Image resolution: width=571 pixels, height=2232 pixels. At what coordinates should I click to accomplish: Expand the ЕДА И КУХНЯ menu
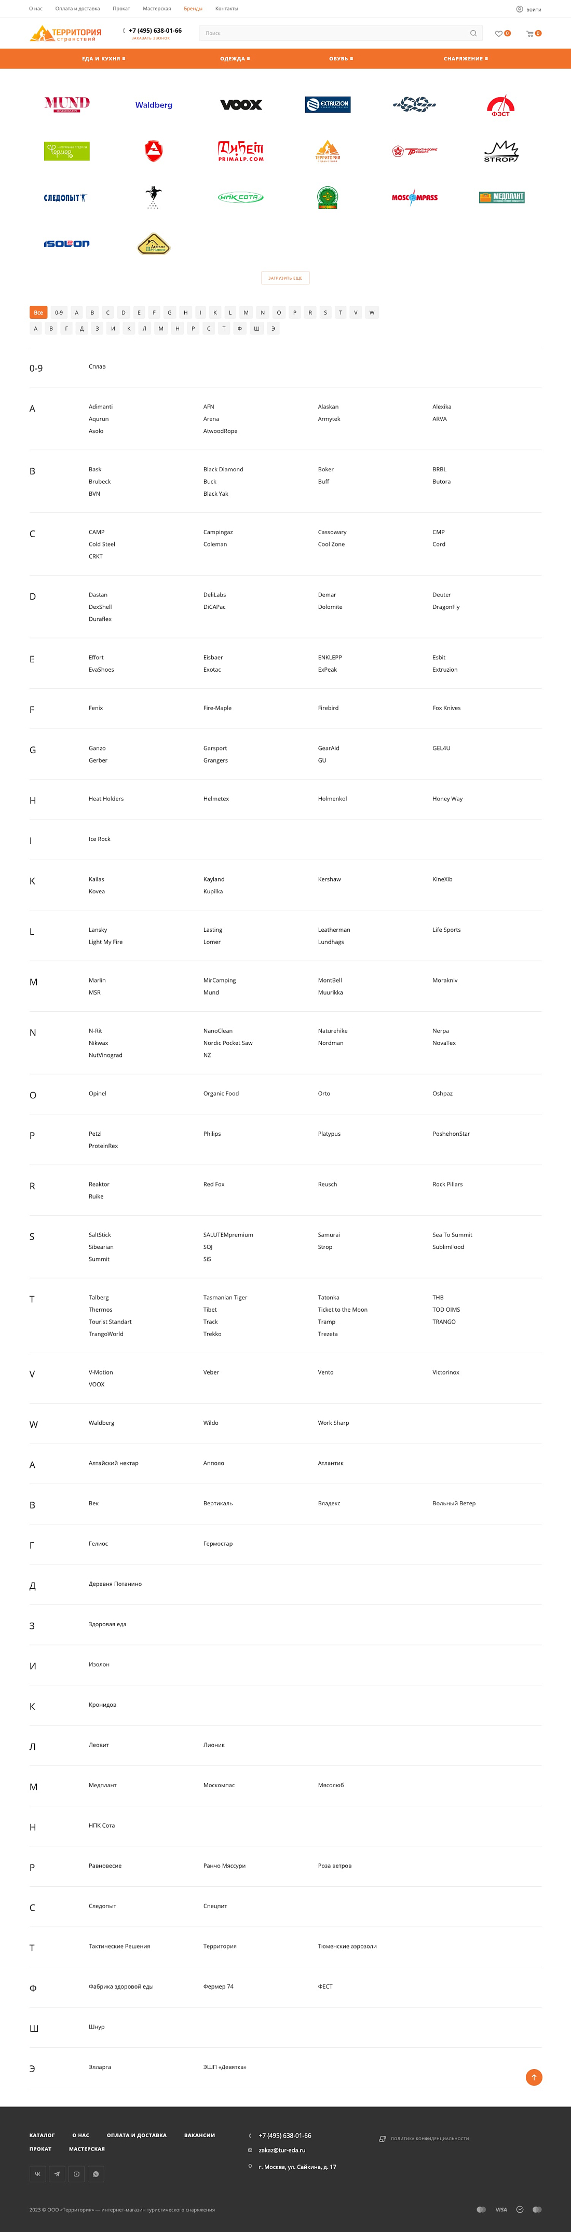104,59
